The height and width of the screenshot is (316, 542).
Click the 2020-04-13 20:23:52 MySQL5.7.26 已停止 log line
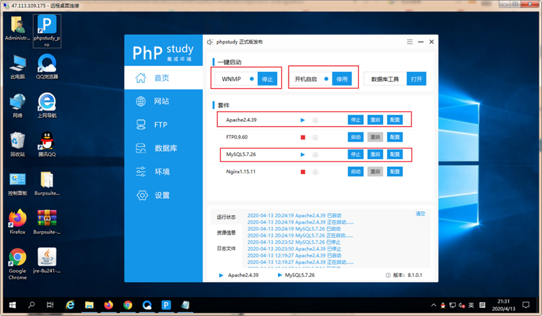[x=294, y=242]
